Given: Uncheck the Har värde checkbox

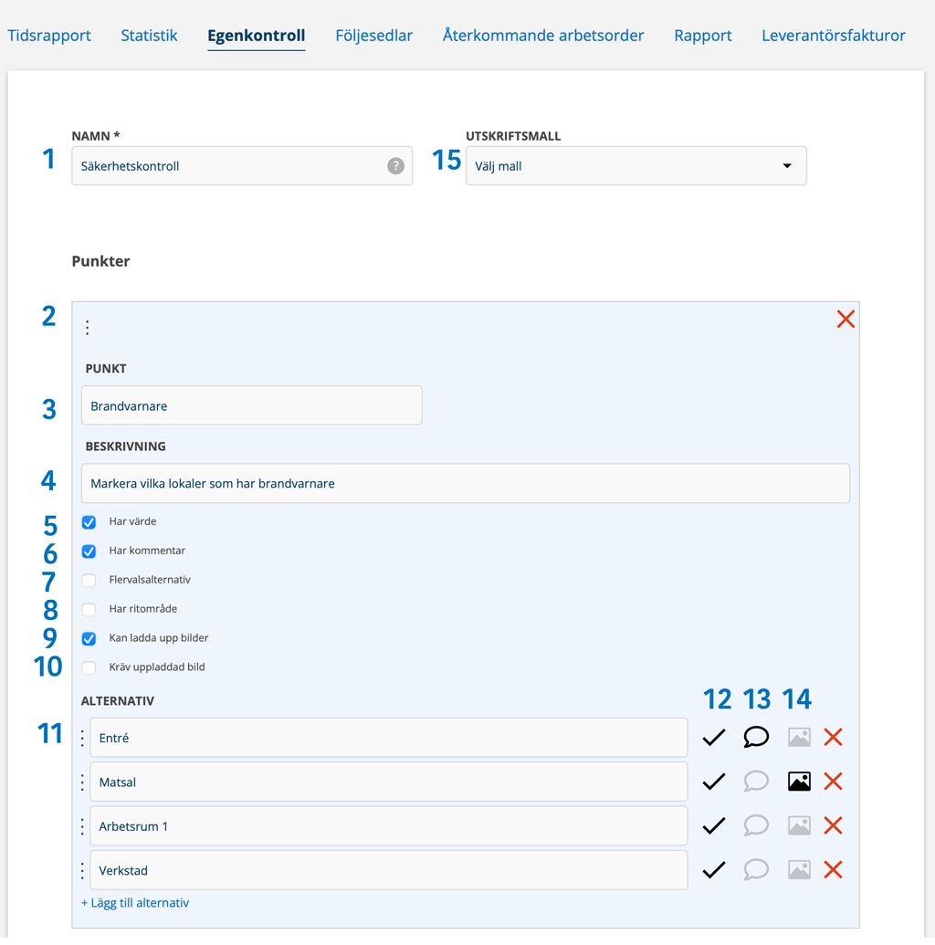Looking at the screenshot, I should [x=89, y=522].
